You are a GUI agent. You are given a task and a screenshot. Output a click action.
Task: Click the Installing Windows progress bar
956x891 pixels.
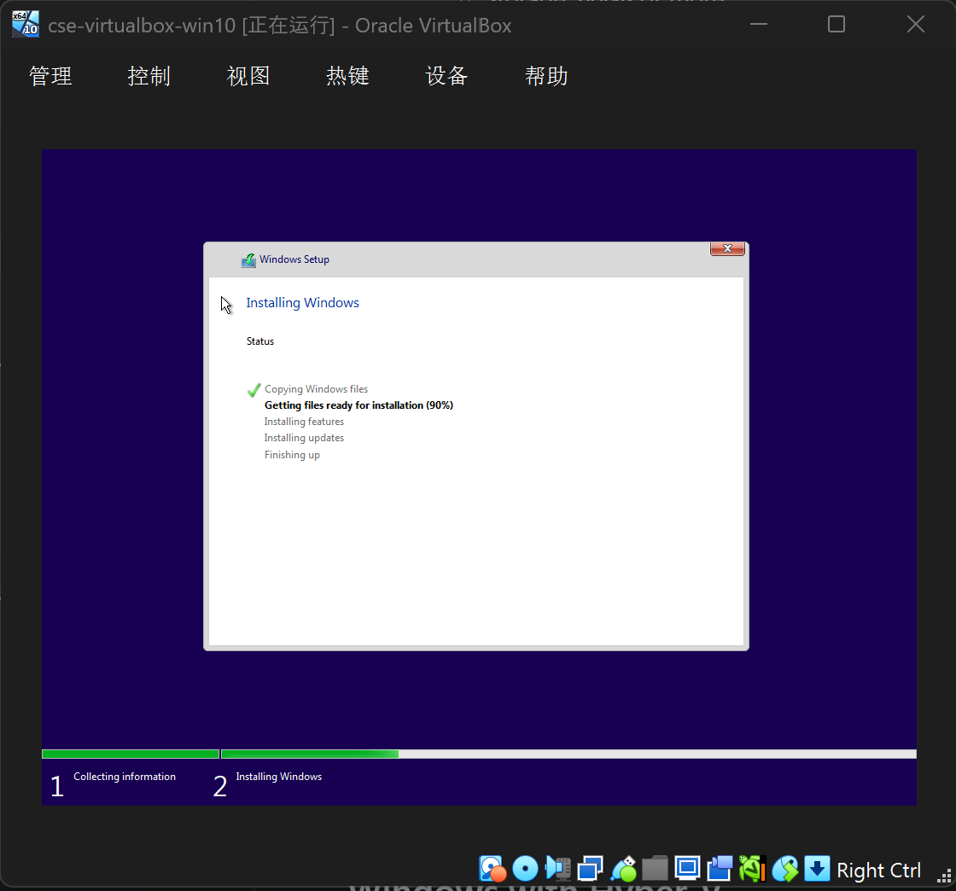point(568,754)
